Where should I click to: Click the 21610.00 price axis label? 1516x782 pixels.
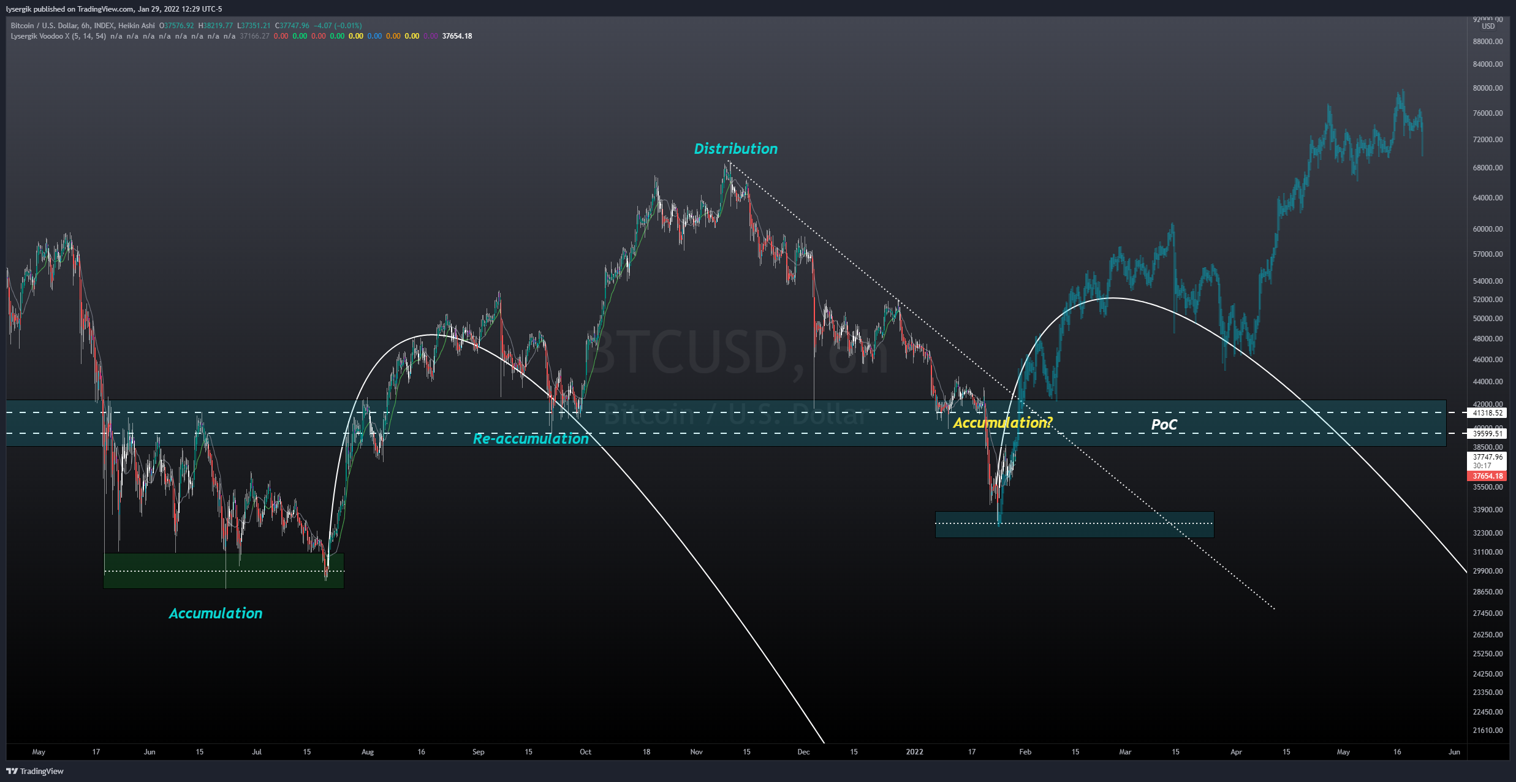1488,731
